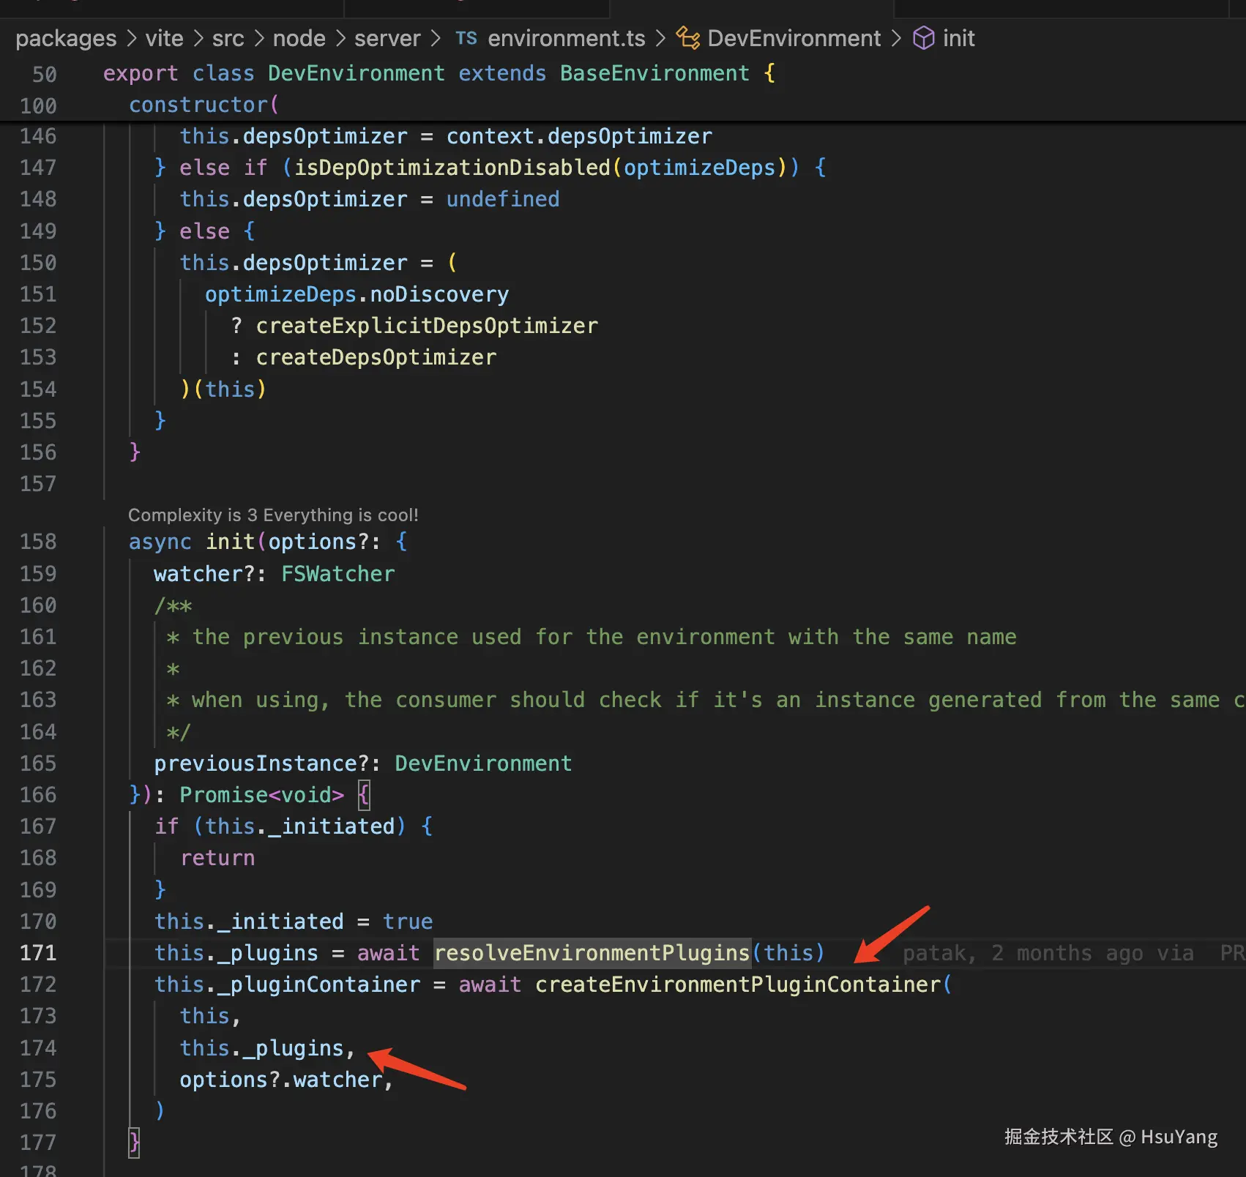Click createDepsOptimizer on line 153
This screenshot has height=1177, width=1246.
pos(376,357)
